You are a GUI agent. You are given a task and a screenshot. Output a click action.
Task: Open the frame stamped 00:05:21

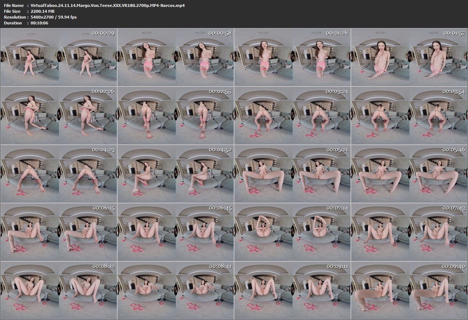point(292,173)
